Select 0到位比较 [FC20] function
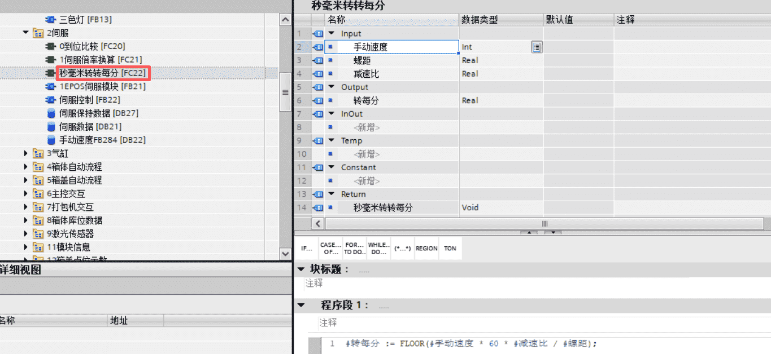 [x=92, y=46]
